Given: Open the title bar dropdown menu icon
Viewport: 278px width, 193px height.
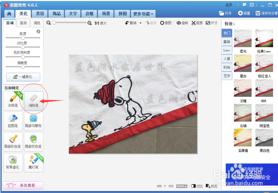Looking at the screenshot, I should click(x=252, y=5).
